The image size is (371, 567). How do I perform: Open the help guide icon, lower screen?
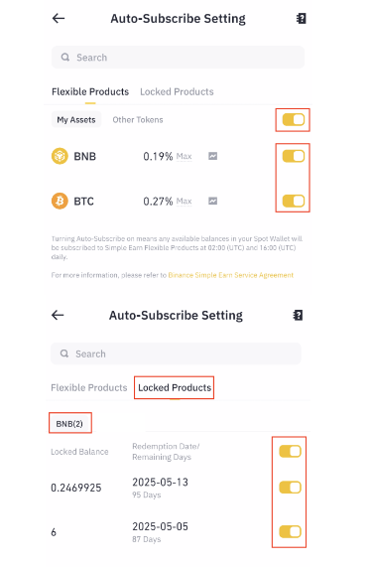(x=298, y=316)
